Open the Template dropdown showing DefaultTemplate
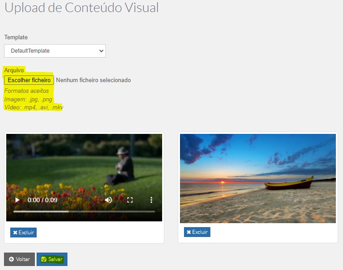 (55, 51)
